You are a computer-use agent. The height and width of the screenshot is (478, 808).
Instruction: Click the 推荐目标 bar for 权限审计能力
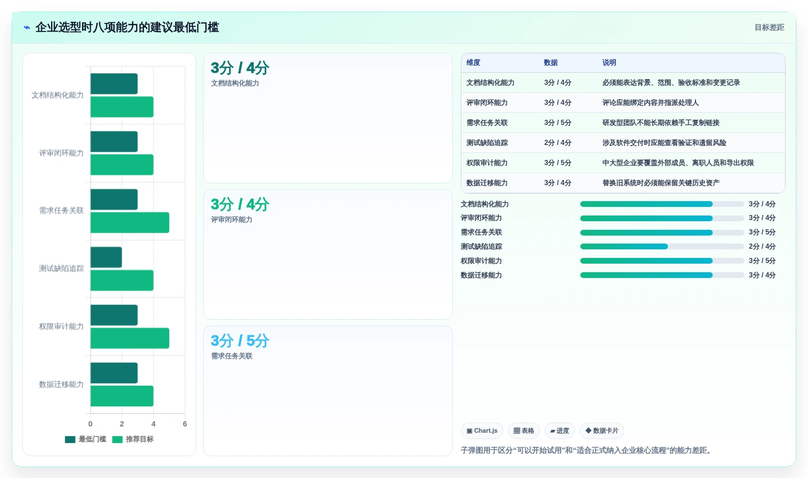[130, 338]
